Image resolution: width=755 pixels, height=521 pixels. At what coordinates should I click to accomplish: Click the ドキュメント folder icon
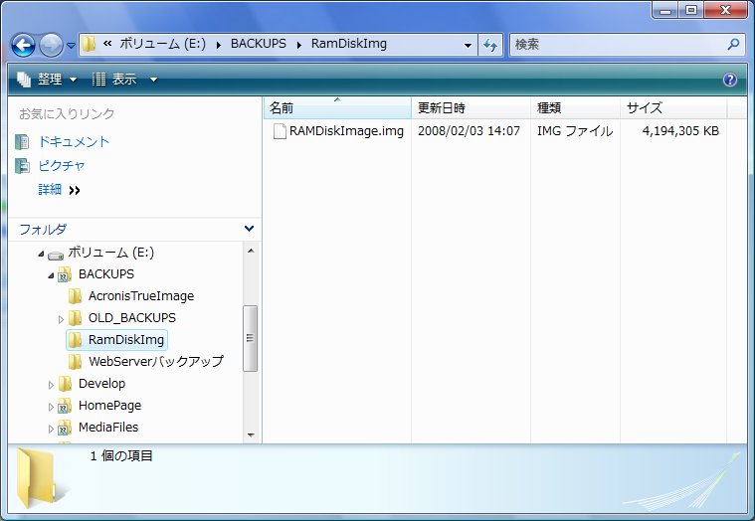pyautogui.click(x=22, y=141)
